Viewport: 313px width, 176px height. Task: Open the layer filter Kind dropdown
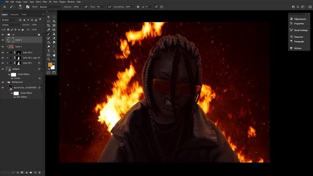9,20
